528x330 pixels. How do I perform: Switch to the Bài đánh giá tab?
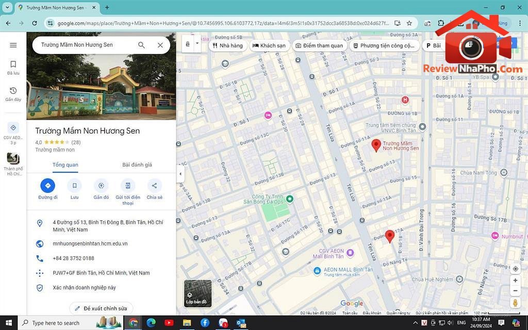[137, 164]
